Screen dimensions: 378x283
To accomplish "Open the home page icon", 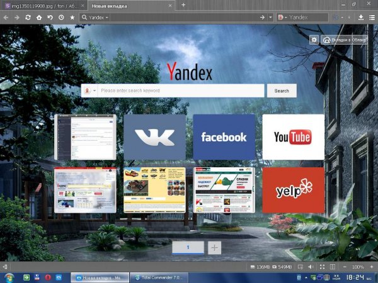I will click(39, 18).
